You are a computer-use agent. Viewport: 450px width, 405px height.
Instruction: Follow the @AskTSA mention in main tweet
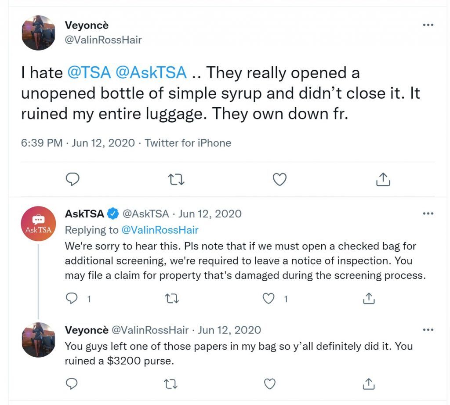[x=151, y=72]
